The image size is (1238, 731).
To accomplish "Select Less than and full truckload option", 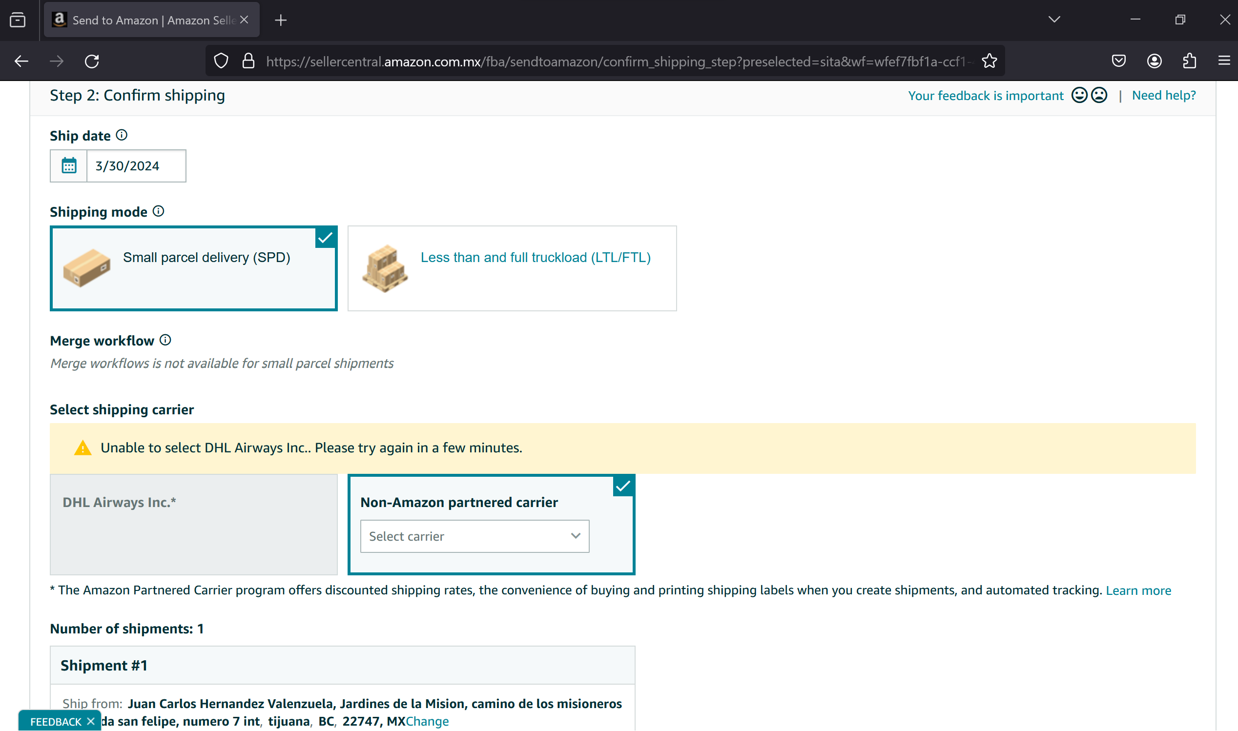I will (513, 268).
